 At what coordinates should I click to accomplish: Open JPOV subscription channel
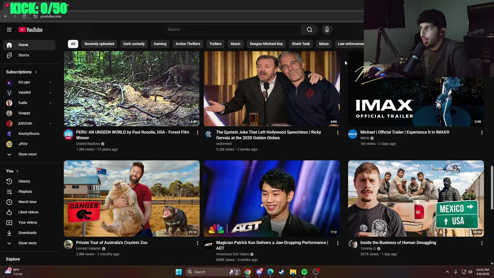click(x=29, y=144)
